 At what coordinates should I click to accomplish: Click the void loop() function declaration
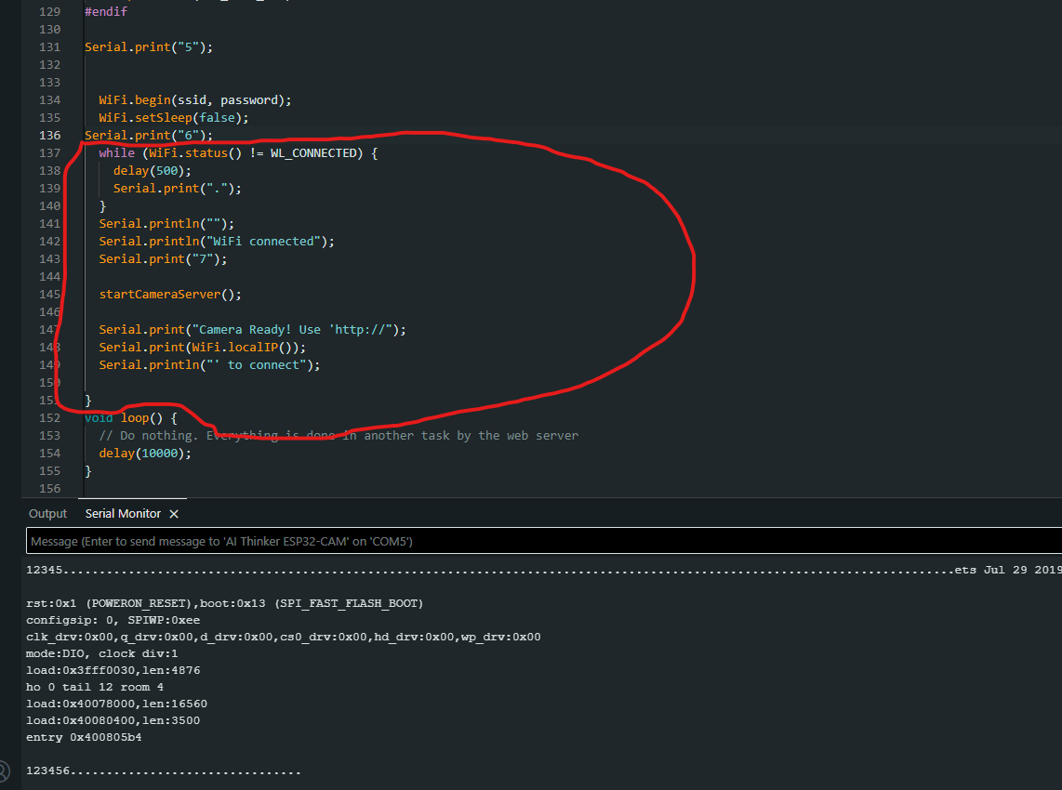[x=130, y=418]
